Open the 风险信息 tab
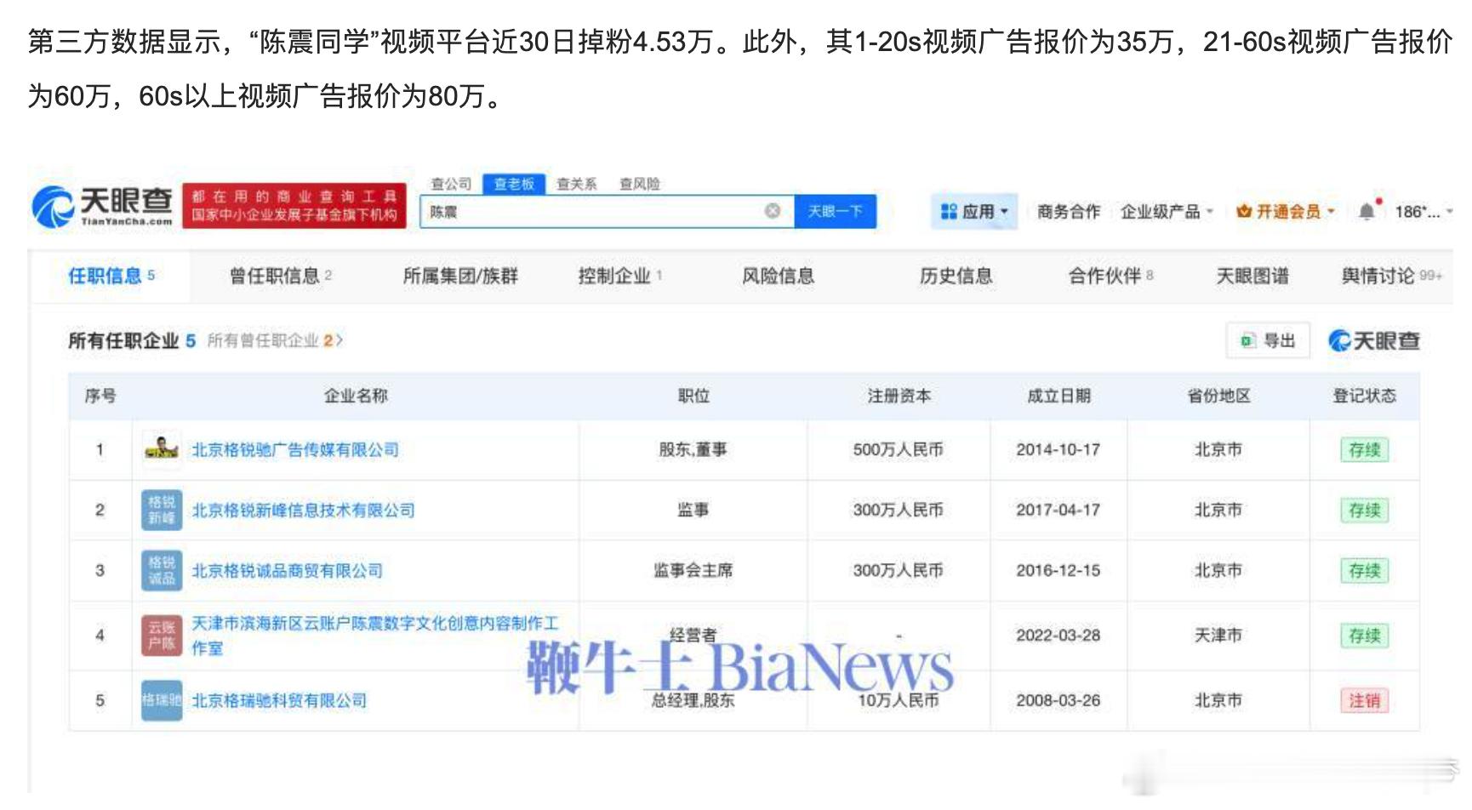The width and height of the screenshot is (1472, 810). (x=779, y=276)
